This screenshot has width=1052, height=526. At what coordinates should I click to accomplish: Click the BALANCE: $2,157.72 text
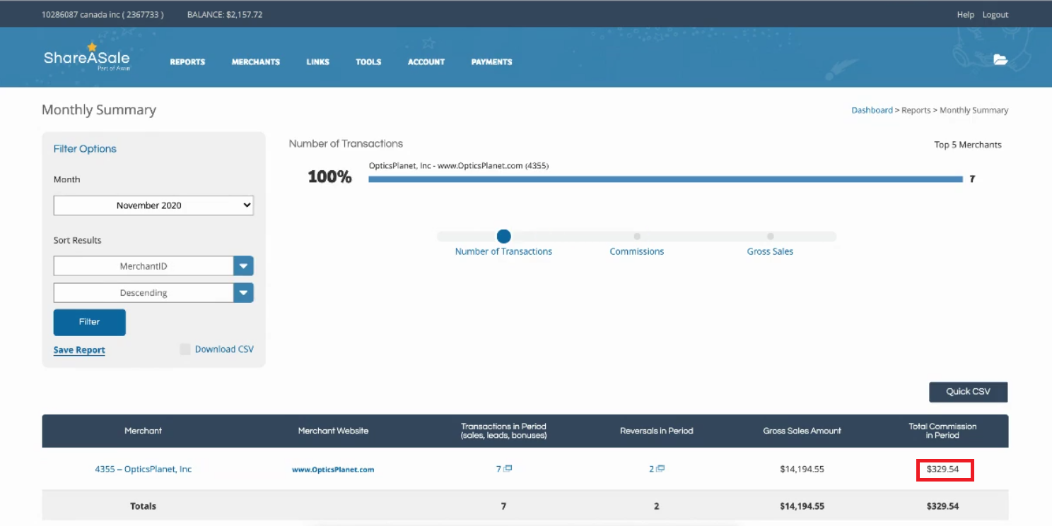pos(225,15)
